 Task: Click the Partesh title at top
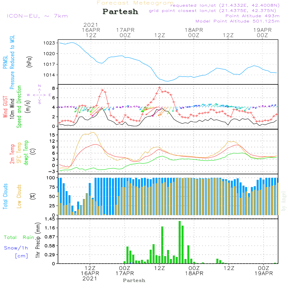(120, 12)
